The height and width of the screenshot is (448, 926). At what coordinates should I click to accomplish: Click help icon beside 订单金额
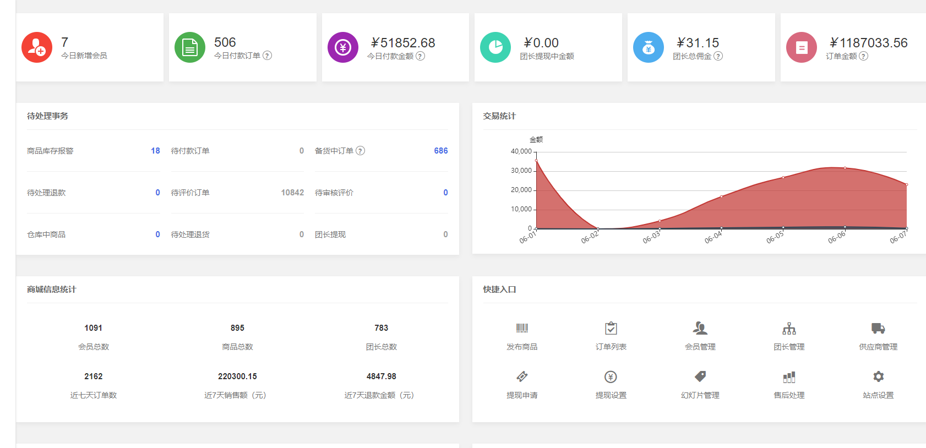(x=863, y=56)
